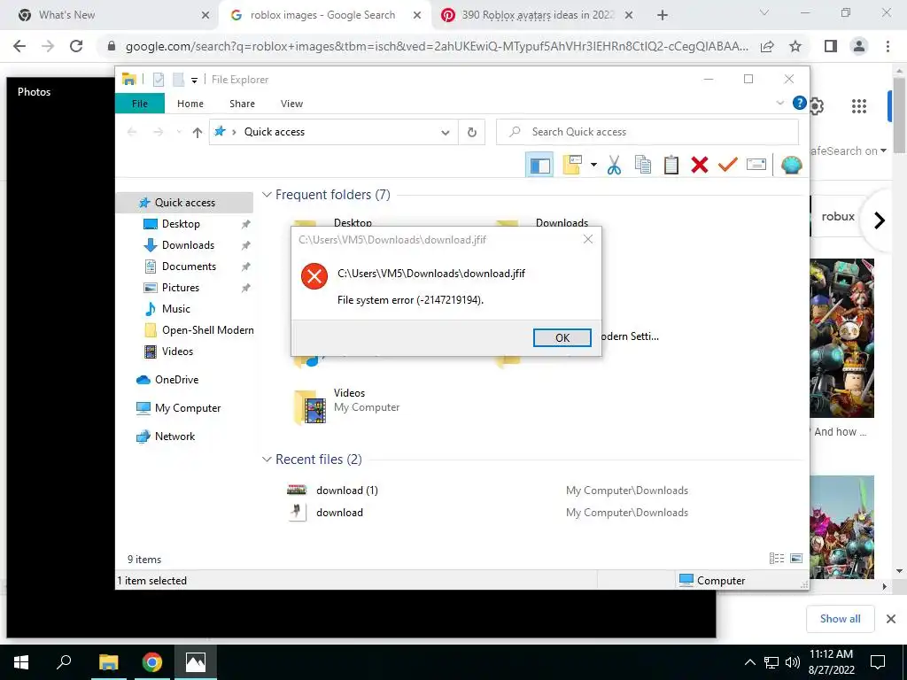907x680 pixels.
Task: Click the Cut scissors icon in toolbar
Action: point(614,165)
